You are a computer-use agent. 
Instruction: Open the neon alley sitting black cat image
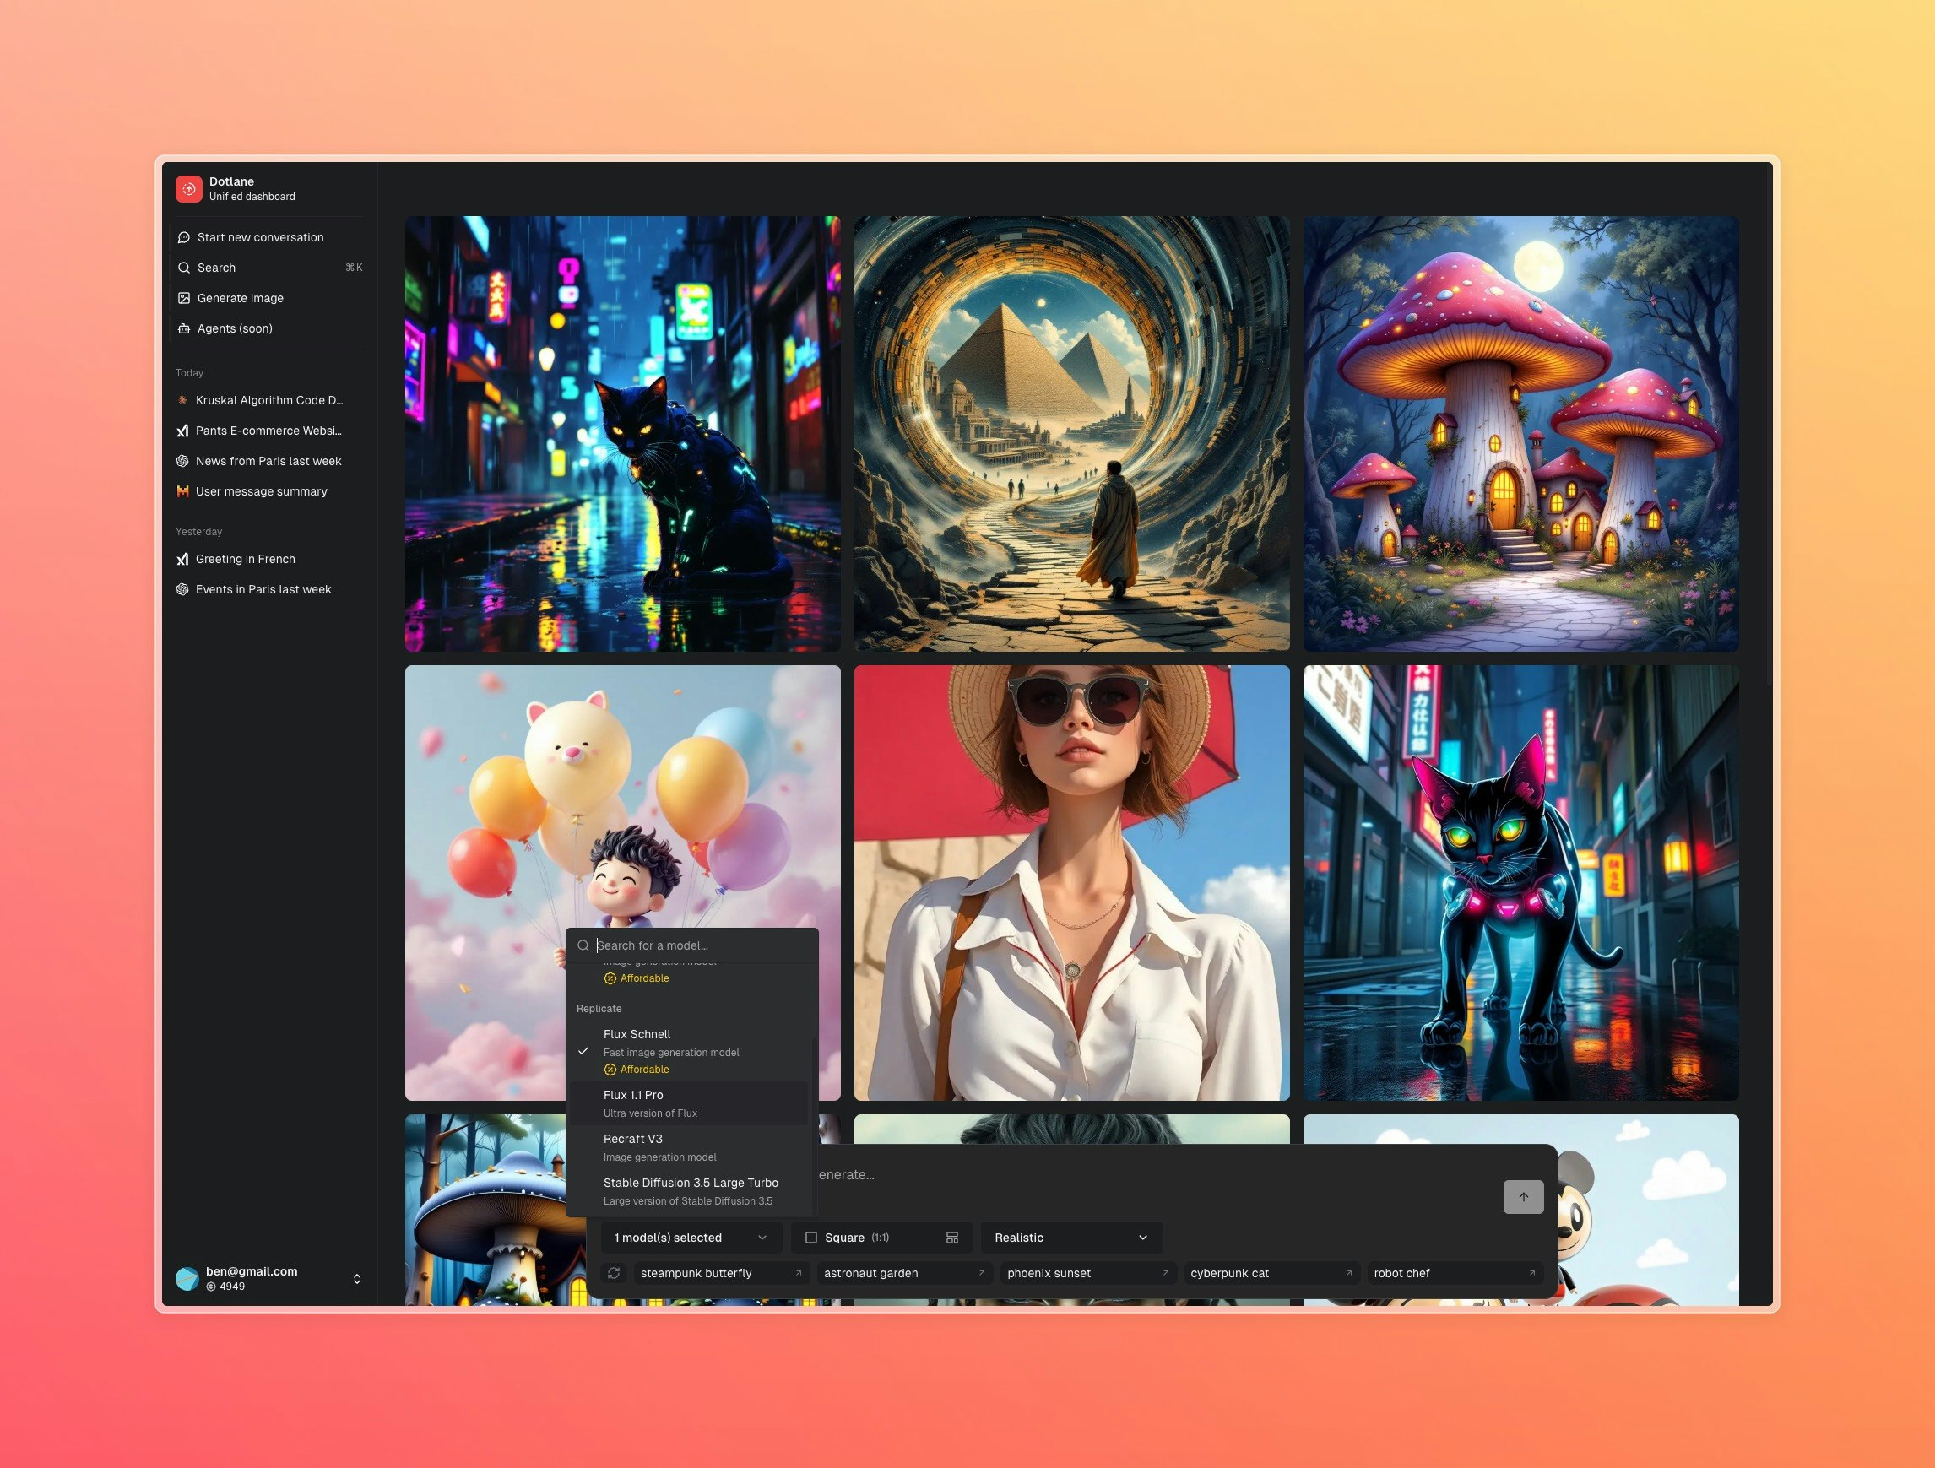(x=622, y=434)
